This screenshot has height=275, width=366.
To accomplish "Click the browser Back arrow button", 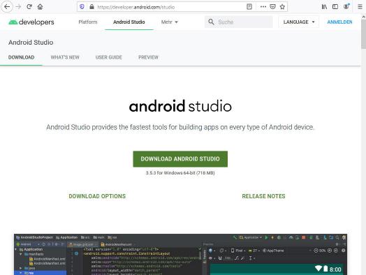I will 7,7.
